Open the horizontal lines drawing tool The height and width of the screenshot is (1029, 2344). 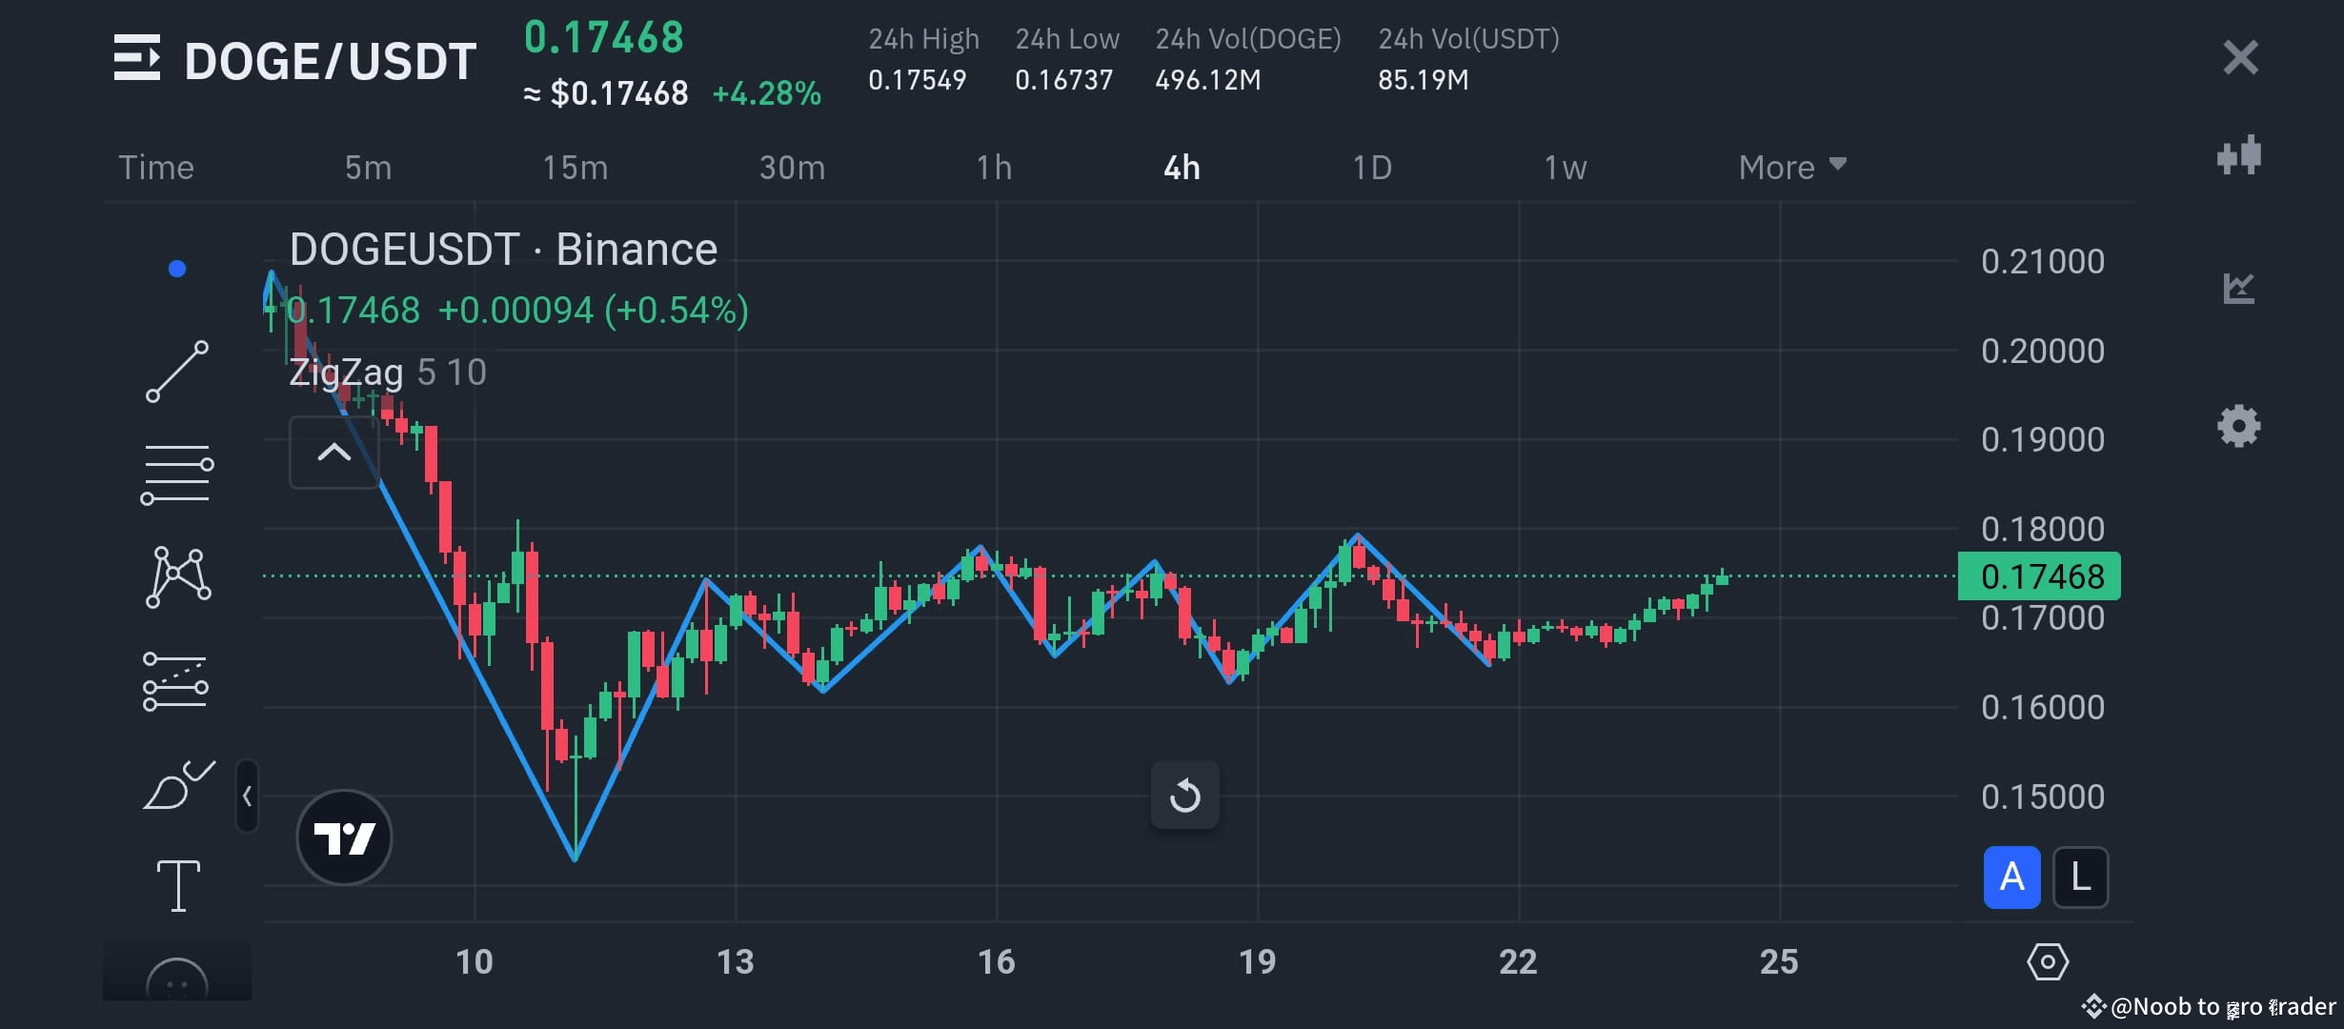point(177,471)
